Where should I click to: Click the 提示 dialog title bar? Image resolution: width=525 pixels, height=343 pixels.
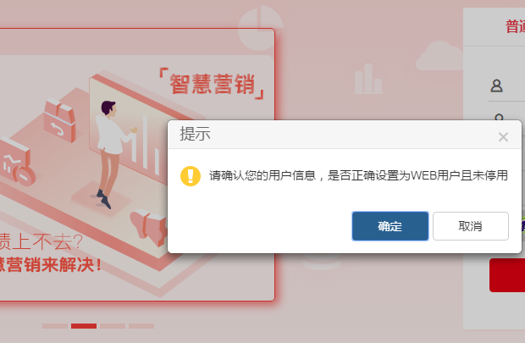pos(345,135)
